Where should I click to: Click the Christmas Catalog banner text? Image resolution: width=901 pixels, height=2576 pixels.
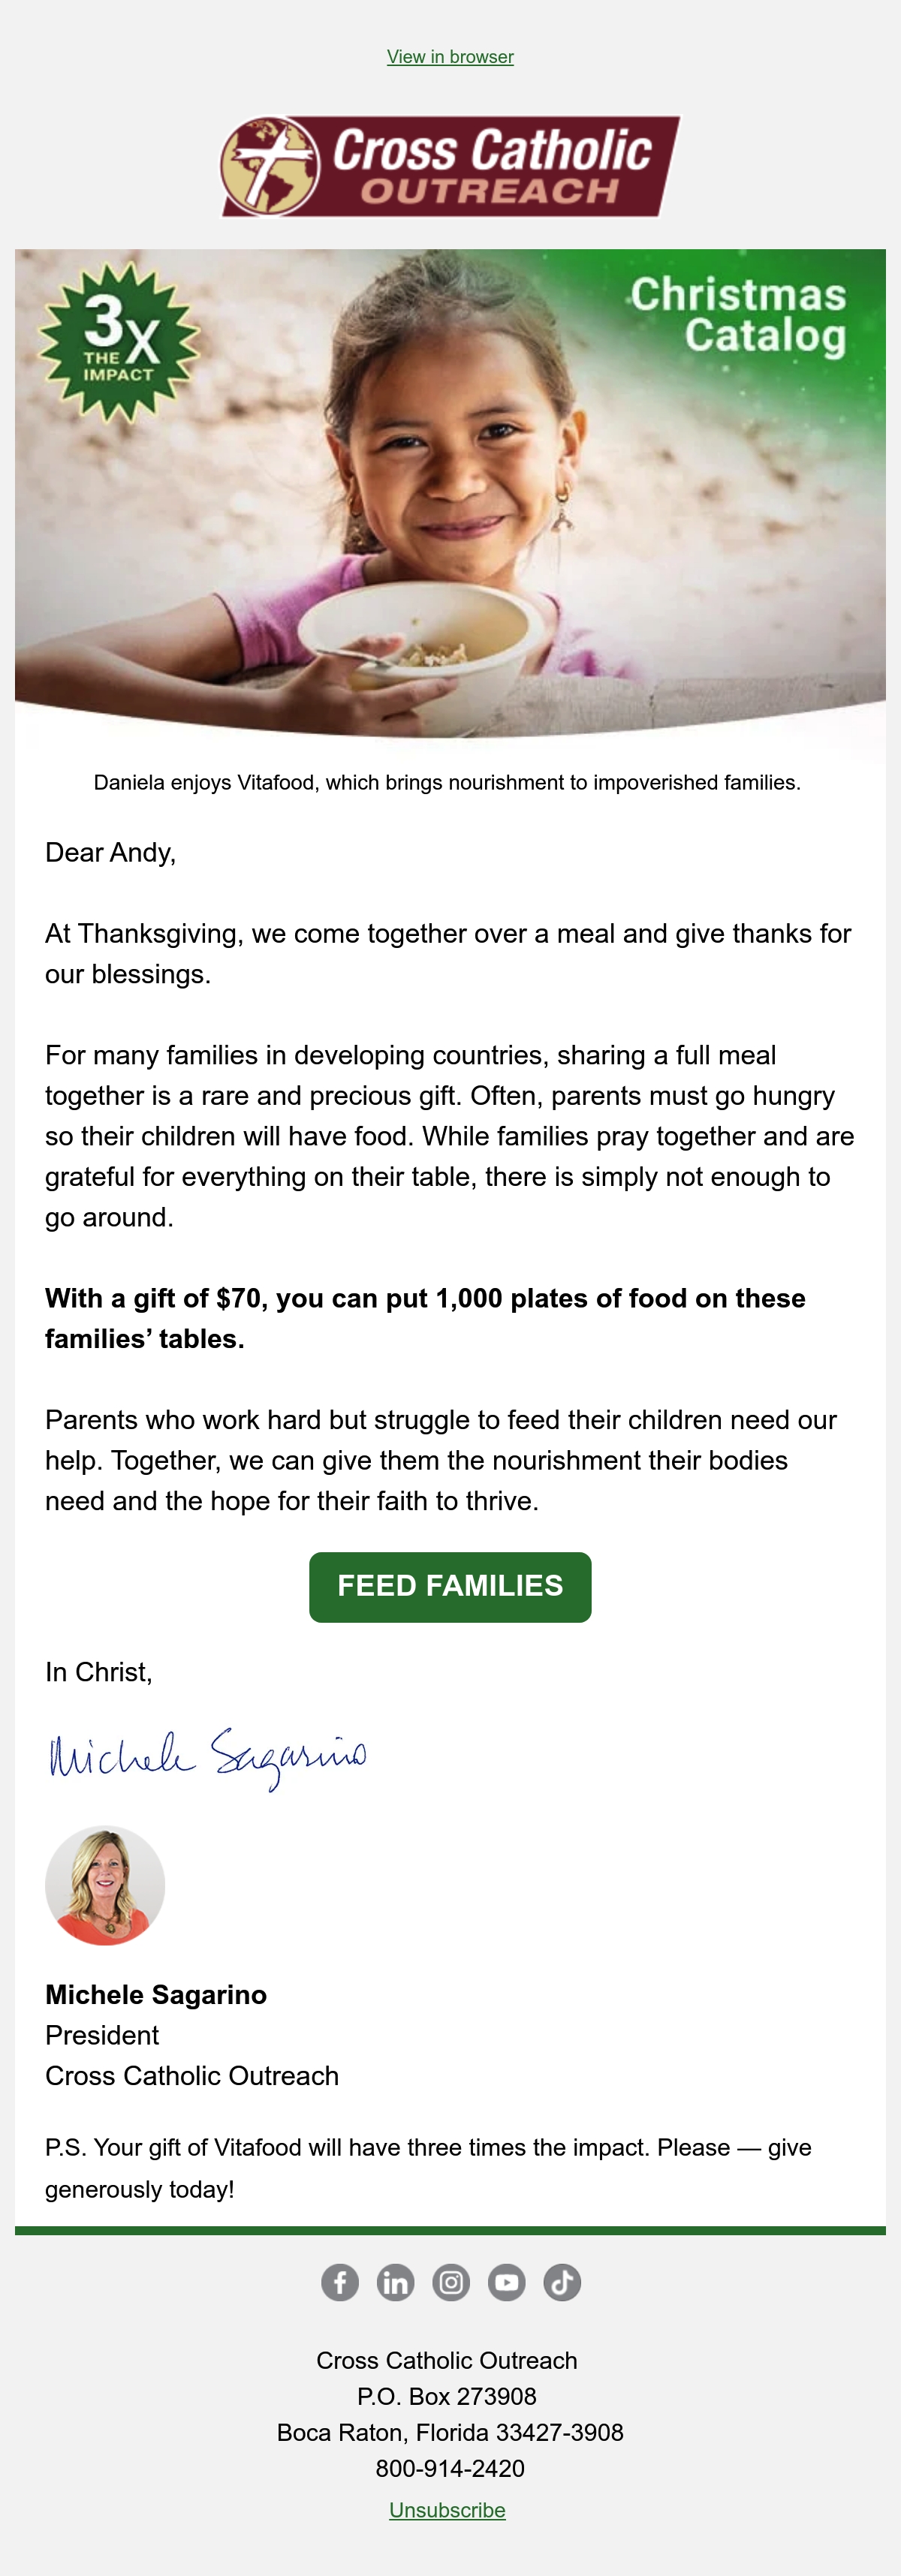[x=738, y=315]
